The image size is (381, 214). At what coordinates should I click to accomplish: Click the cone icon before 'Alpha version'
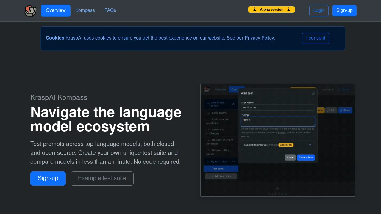click(x=255, y=10)
